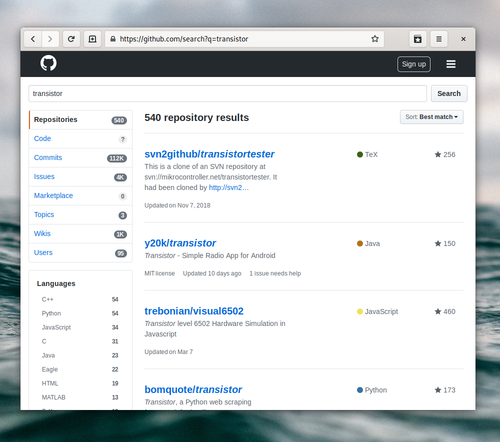Go forward in browser history

click(x=50, y=39)
